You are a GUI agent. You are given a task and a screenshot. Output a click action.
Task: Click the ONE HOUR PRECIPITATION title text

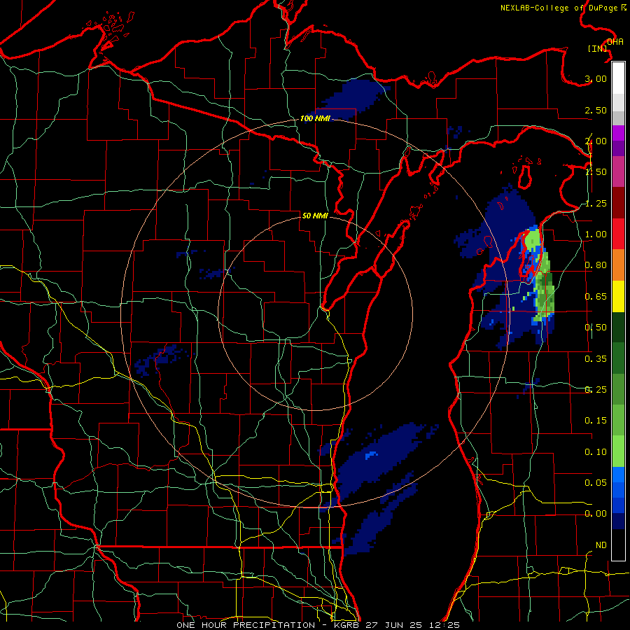tap(246, 625)
